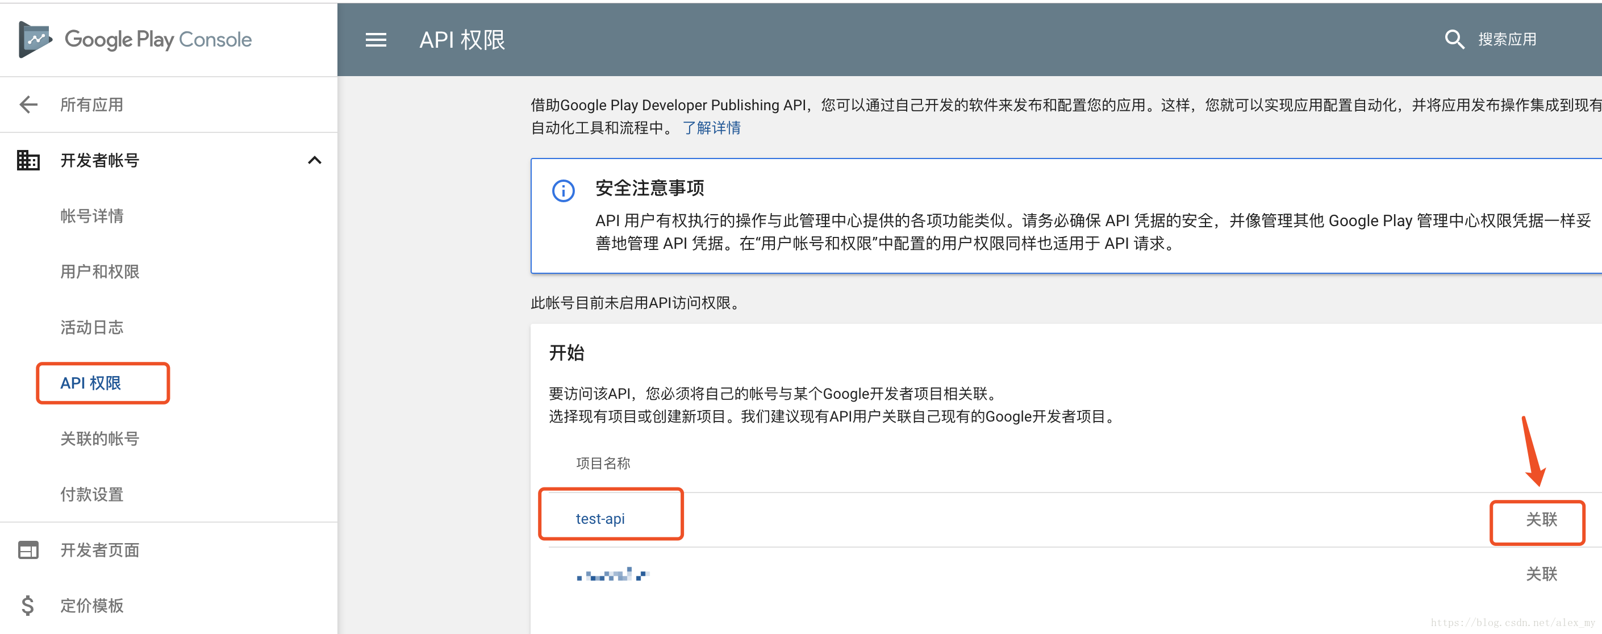Viewport: 1602px width, 634px height.
Task: Click the 搜索应用 search field
Action: coord(1507,39)
